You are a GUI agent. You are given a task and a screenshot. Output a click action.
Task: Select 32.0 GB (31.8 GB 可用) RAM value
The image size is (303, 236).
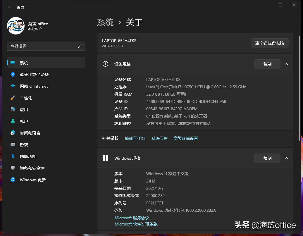click(166, 94)
